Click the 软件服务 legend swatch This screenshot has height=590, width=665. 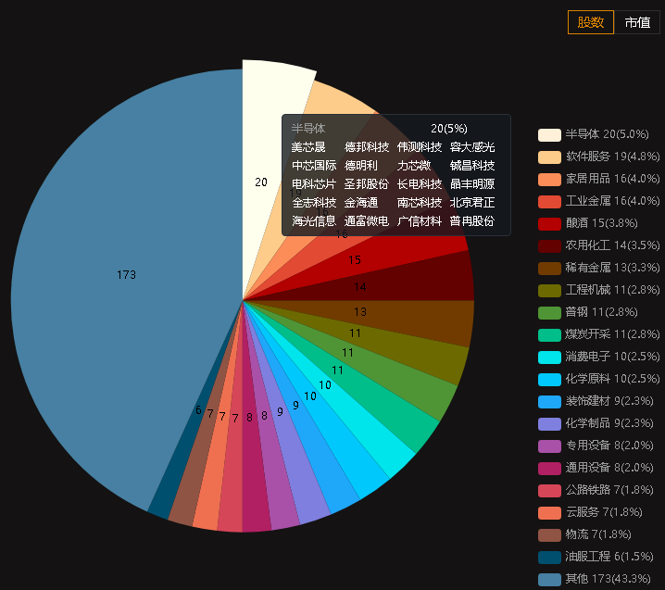(549, 157)
